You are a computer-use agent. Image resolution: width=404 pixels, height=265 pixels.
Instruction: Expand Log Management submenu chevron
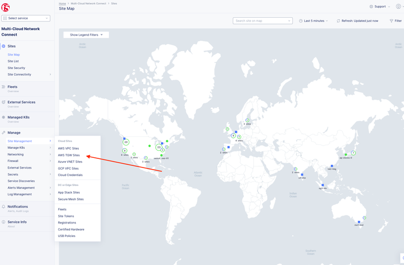coord(50,194)
